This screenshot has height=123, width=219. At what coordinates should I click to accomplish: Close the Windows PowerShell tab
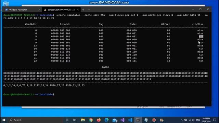click(39, 10)
